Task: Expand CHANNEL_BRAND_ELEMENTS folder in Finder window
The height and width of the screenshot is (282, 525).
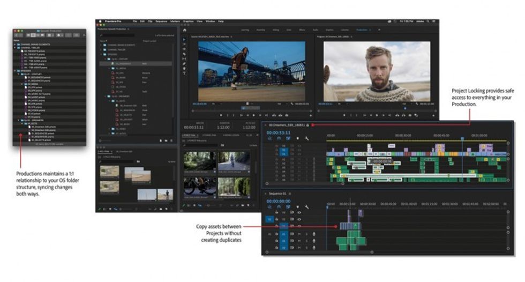Action: click(x=15, y=44)
